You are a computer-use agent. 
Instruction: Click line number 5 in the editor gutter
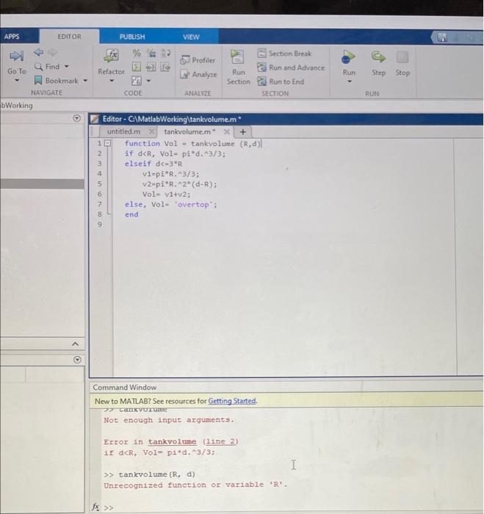99,184
